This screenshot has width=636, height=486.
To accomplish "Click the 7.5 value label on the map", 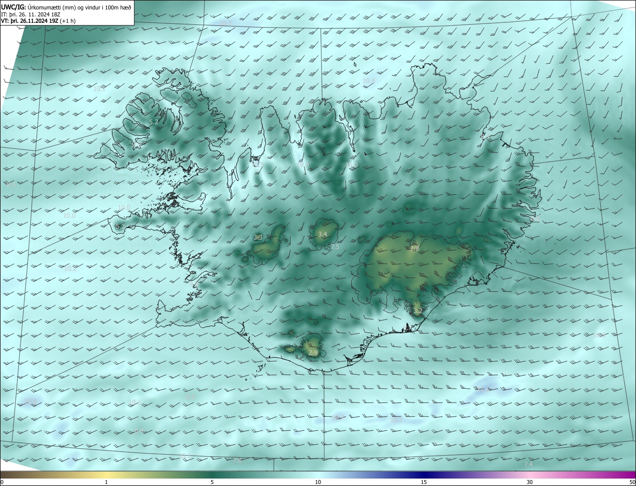I will (334, 247).
